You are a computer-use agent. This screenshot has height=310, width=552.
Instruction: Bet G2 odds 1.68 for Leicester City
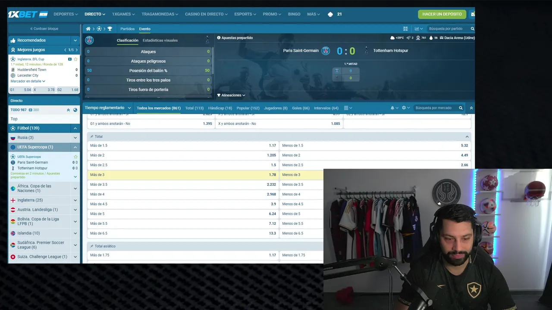[68, 90]
